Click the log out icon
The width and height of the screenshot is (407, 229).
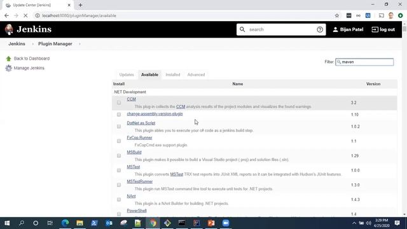click(375, 29)
